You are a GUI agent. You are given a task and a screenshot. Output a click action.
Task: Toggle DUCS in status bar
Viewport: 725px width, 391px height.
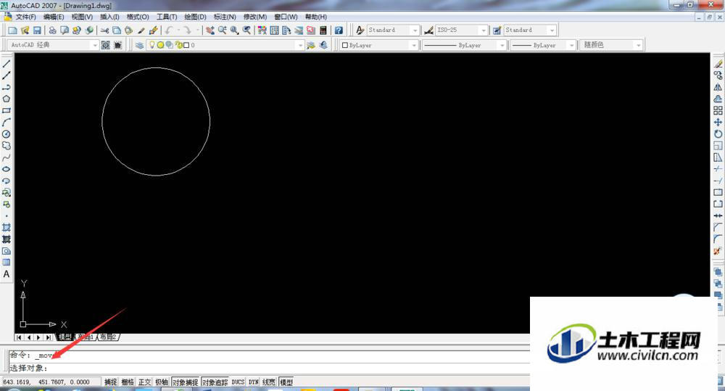(238, 382)
